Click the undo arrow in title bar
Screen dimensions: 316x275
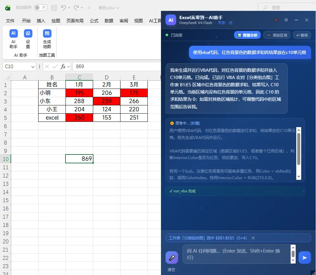(64, 8)
